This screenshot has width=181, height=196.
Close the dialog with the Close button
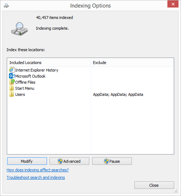(x=154, y=185)
